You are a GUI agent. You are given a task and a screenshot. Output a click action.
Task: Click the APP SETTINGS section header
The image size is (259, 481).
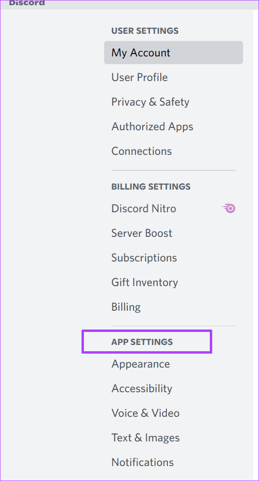click(142, 342)
